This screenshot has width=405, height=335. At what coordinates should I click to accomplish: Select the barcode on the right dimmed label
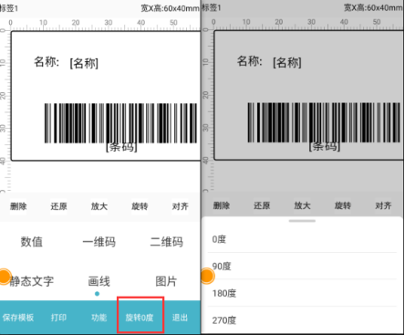click(324, 122)
